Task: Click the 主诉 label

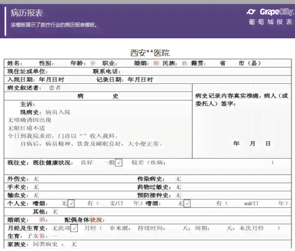Action: pos(27,104)
